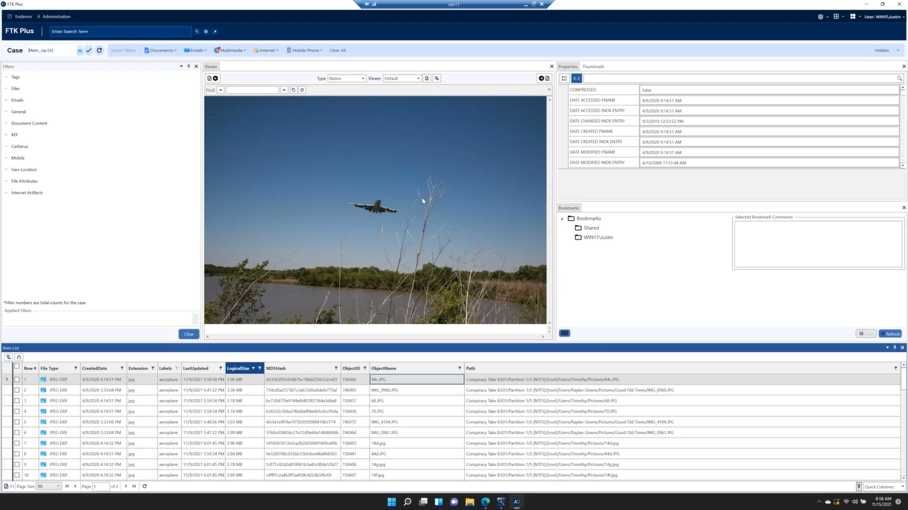This screenshot has height=510, width=908.
Task: Go to next page of item list
Action: pyautogui.click(x=126, y=486)
